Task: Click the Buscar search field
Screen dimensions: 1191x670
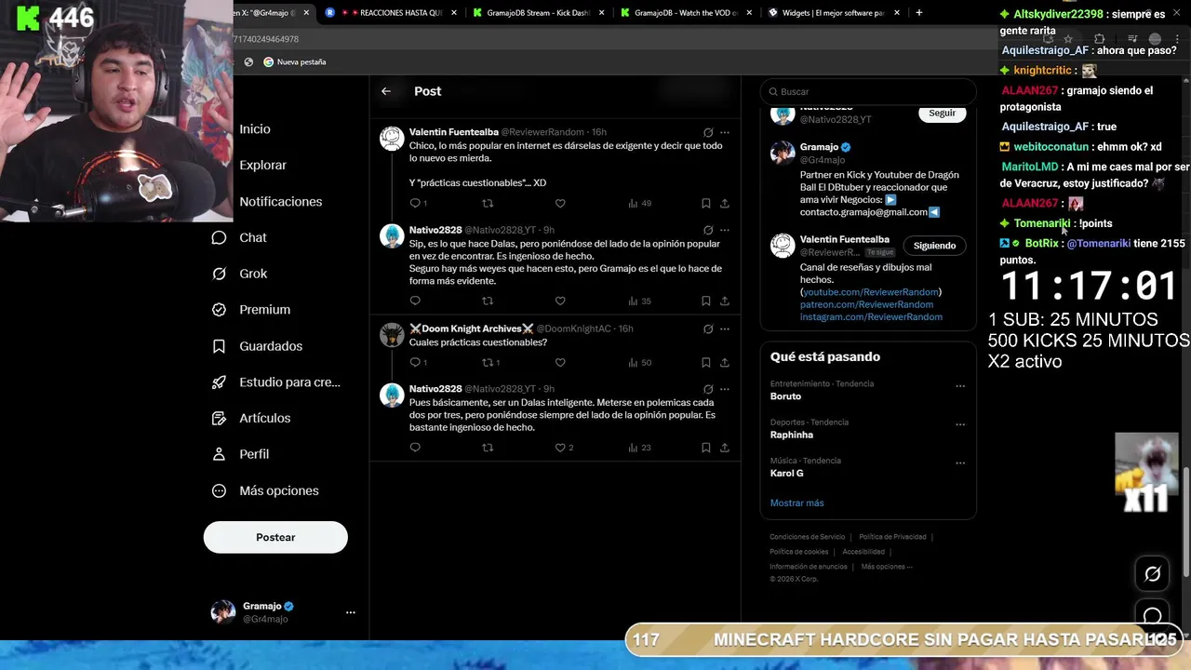Action: pyautogui.click(x=868, y=91)
